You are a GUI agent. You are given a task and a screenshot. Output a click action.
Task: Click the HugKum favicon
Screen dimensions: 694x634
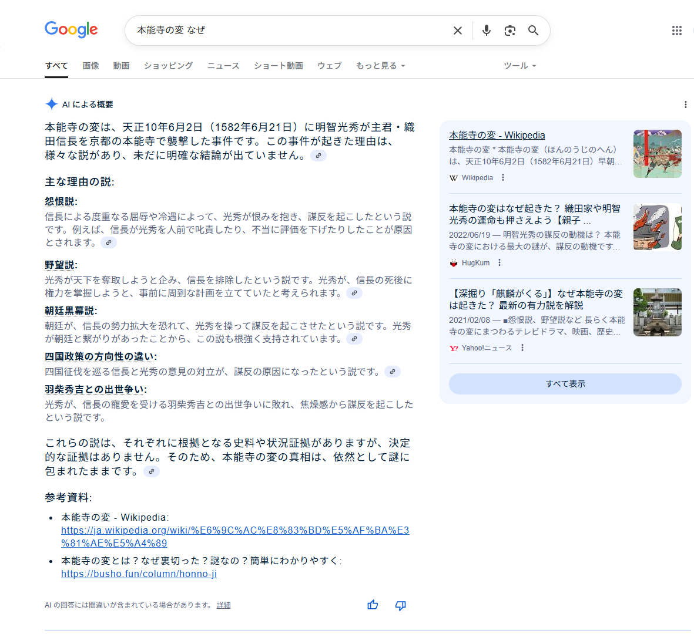[454, 263]
